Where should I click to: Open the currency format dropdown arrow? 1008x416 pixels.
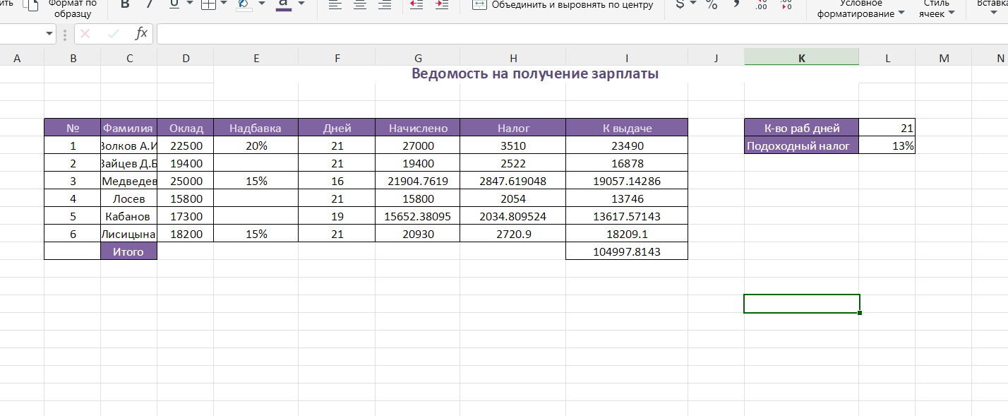pos(693,3)
